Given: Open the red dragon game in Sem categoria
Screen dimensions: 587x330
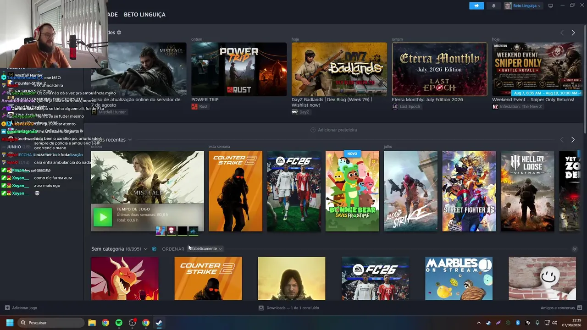Looking at the screenshot, I should point(125,279).
